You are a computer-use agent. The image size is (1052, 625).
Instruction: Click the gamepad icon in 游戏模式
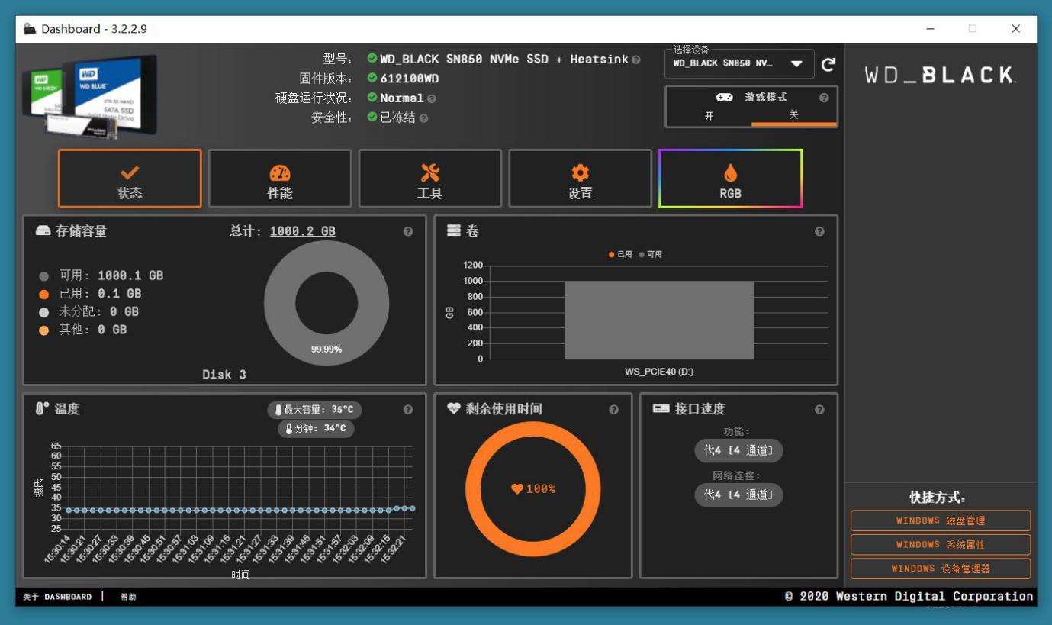pyautogui.click(x=724, y=98)
